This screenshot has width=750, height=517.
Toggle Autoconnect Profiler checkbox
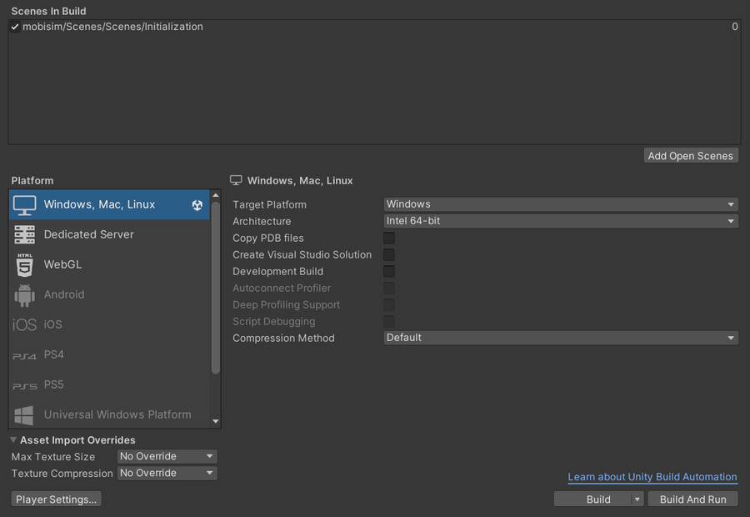click(389, 289)
